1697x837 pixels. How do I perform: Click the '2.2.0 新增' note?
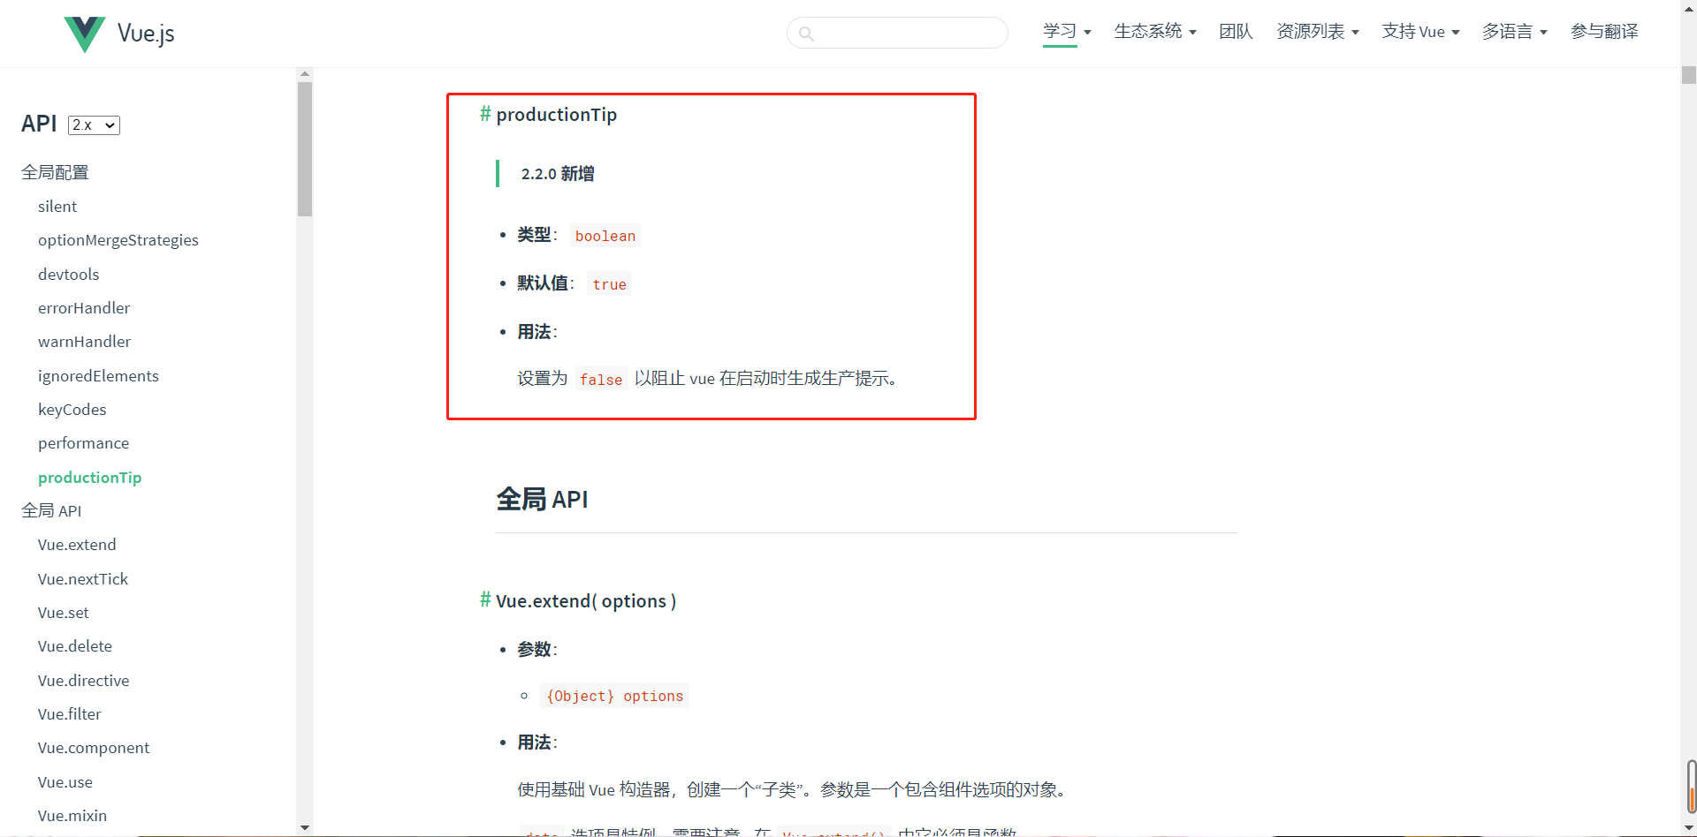coord(558,174)
